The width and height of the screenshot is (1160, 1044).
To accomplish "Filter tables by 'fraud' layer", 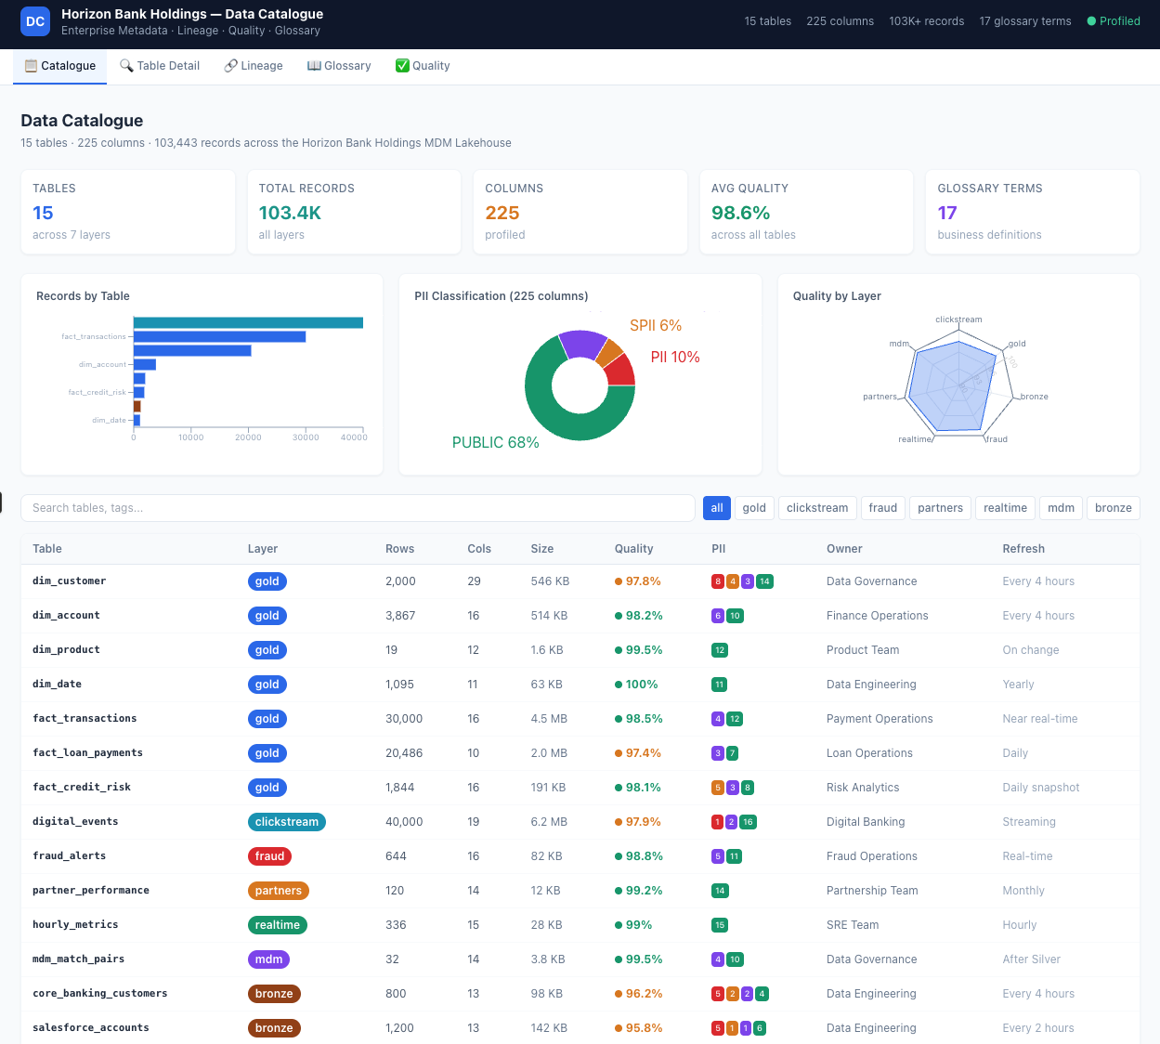I will pos(882,508).
